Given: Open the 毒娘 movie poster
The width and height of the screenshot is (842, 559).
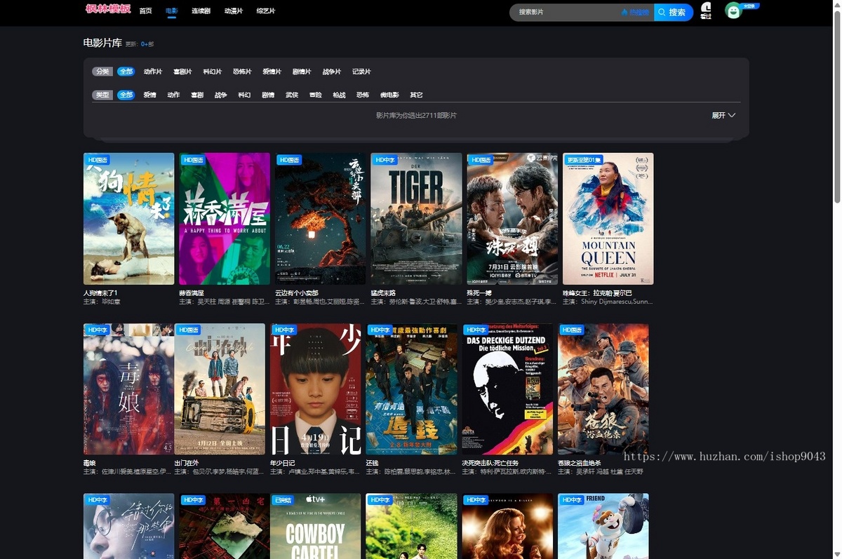Looking at the screenshot, I should pos(128,389).
